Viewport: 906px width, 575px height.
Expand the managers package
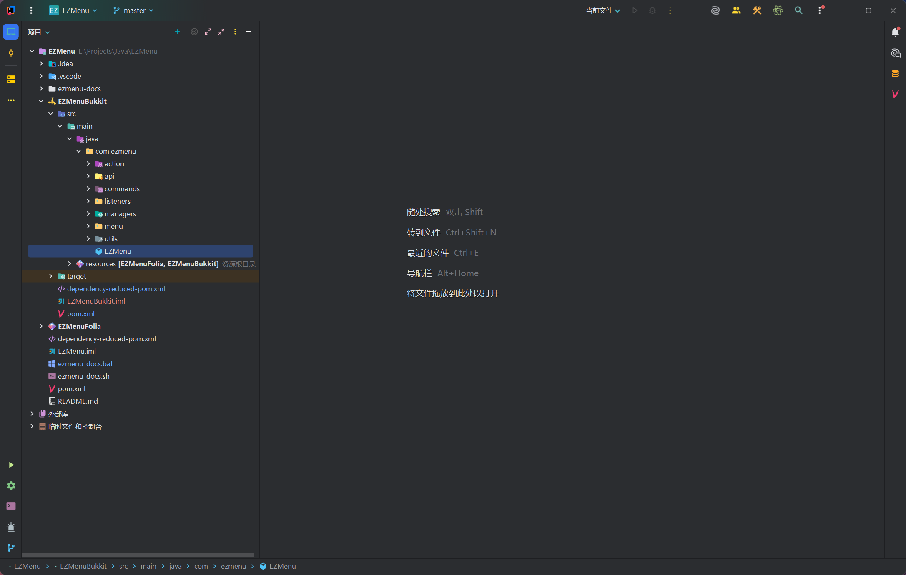(88, 214)
